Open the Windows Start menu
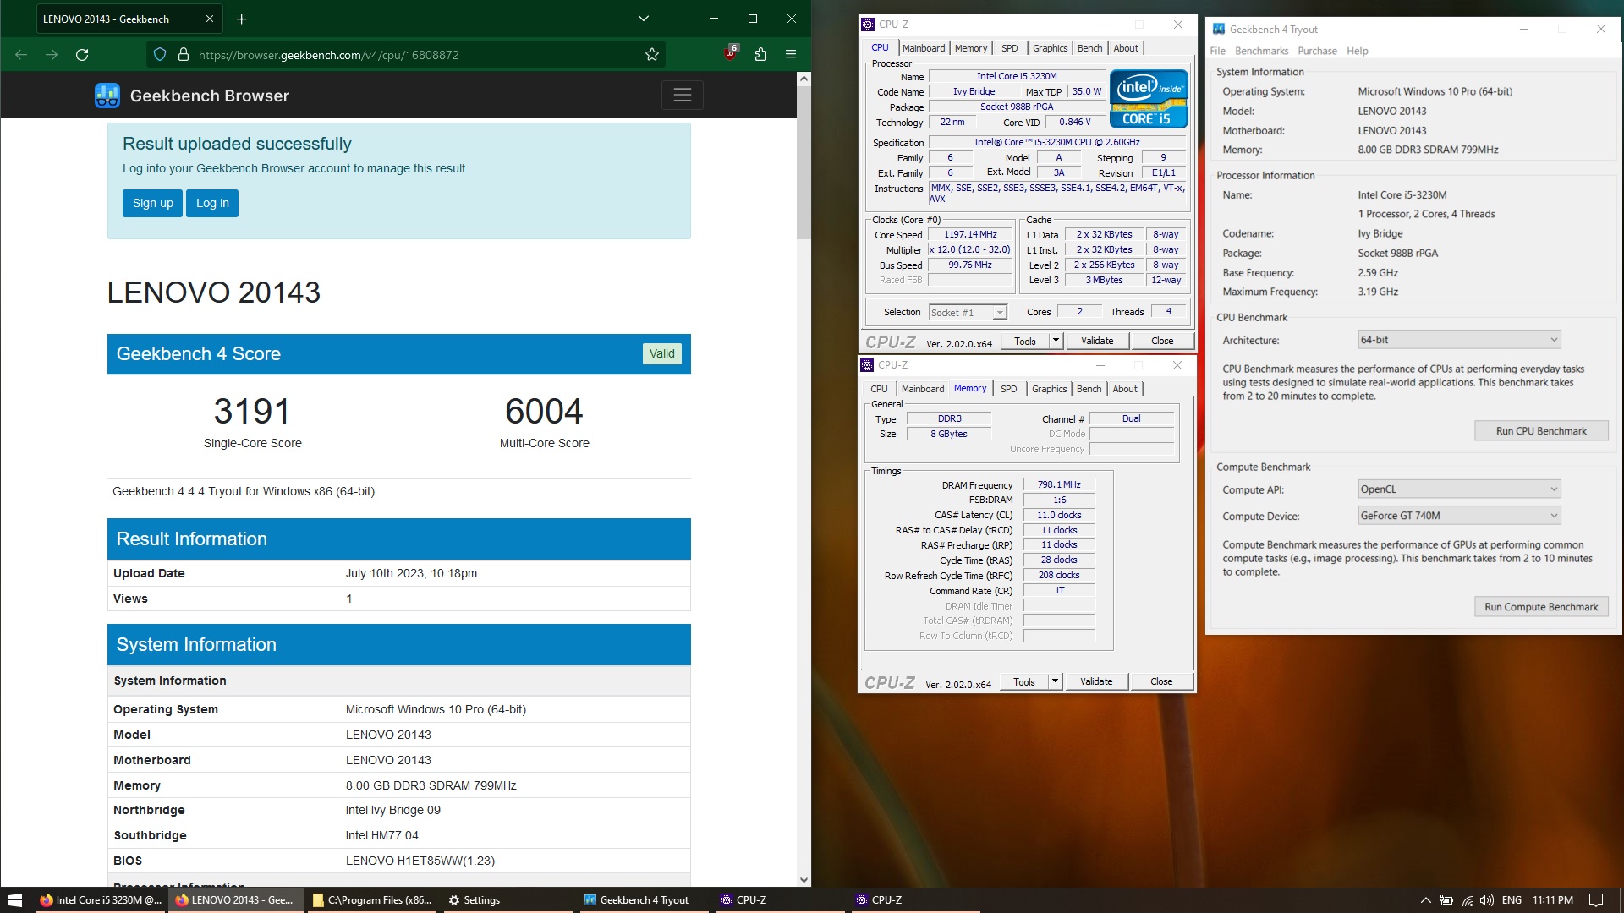Viewport: 1624px width, 913px height. tap(14, 900)
